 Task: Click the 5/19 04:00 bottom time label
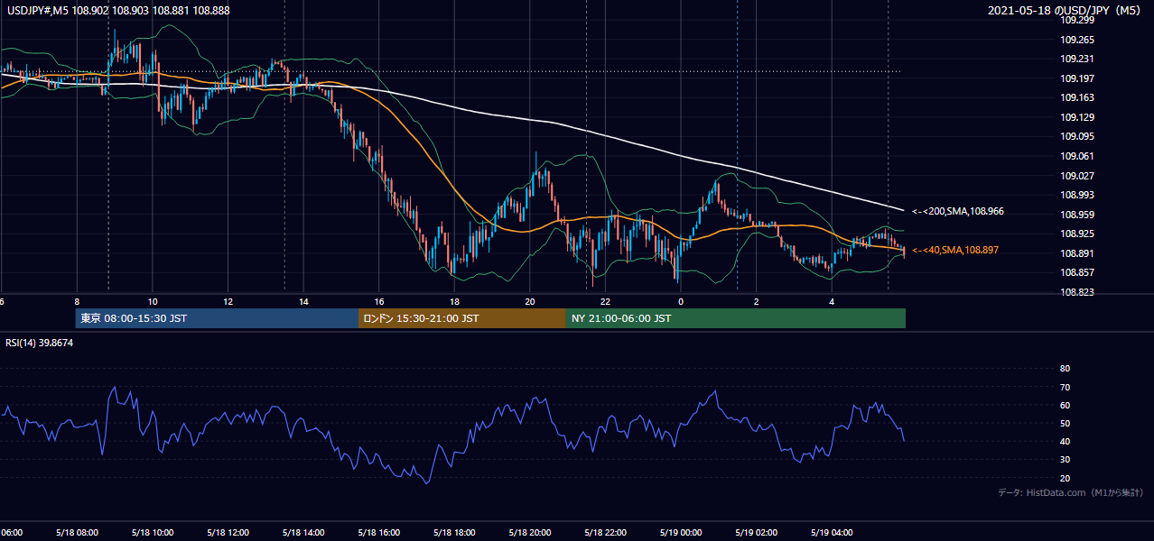point(833,533)
